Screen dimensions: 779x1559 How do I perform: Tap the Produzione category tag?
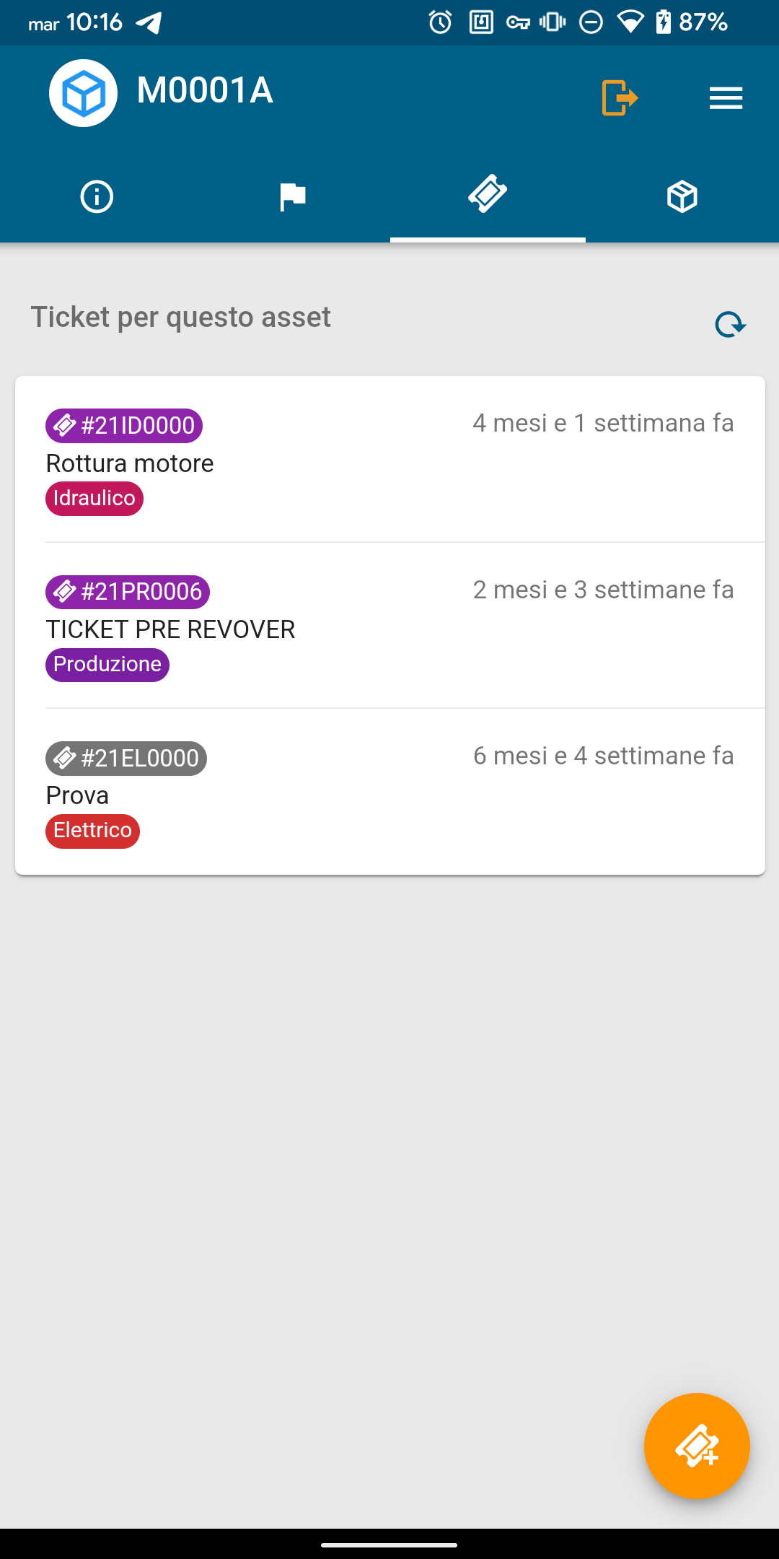coord(107,665)
